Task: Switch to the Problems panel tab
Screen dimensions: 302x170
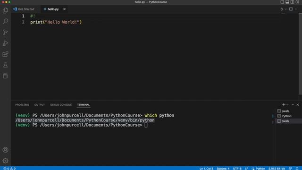Action: tap(22, 105)
